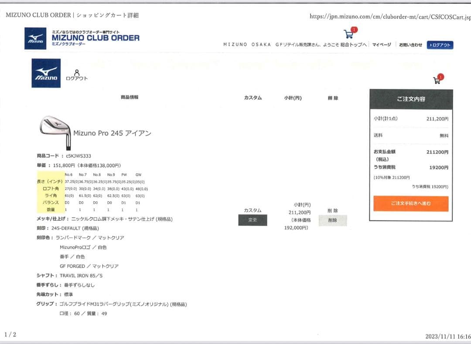
Task: Click product name Mizuno Pro 245 アイアン
Action: coord(113,133)
